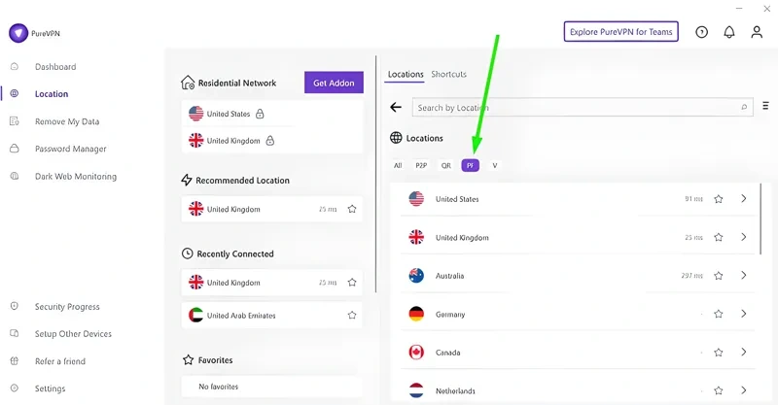Image resolution: width=778 pixels, height=405 pixels.
Task: Open the help question mark icon
Action: click(x=701, y=32)
